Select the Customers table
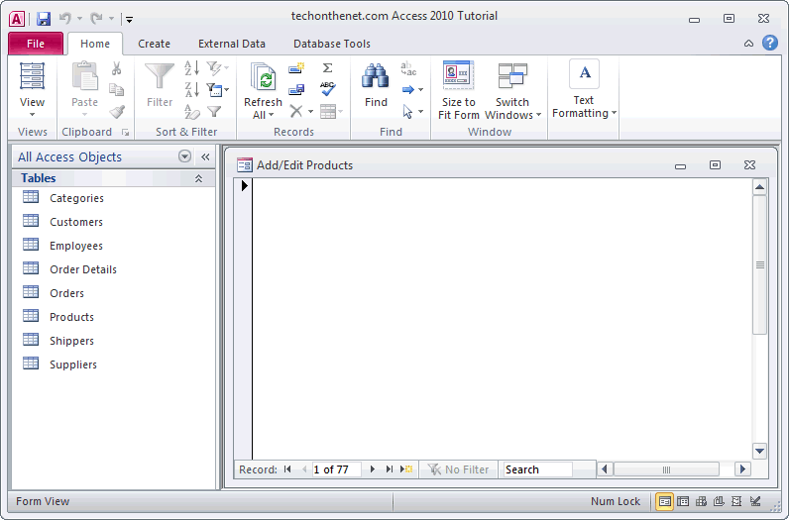 click(114, 222)
